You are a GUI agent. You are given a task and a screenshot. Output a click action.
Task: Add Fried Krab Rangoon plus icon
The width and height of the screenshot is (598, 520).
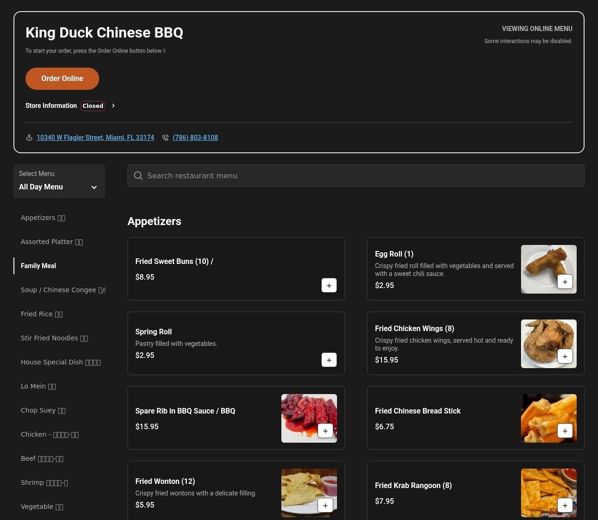tap(565, 505)
